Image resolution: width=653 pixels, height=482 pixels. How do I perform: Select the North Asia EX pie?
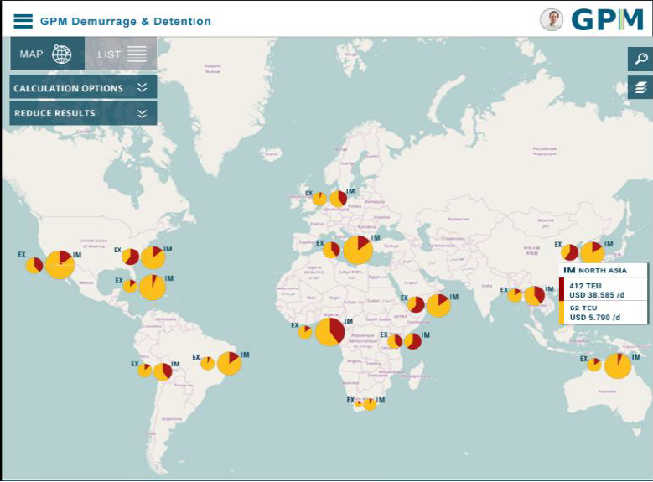[x=569, y=252]
